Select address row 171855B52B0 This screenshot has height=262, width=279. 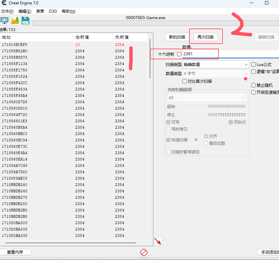click(x=74, y=51)
